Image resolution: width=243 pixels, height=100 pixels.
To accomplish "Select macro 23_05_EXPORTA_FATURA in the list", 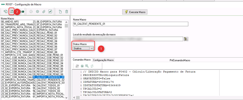I will (x=16, y=97).
